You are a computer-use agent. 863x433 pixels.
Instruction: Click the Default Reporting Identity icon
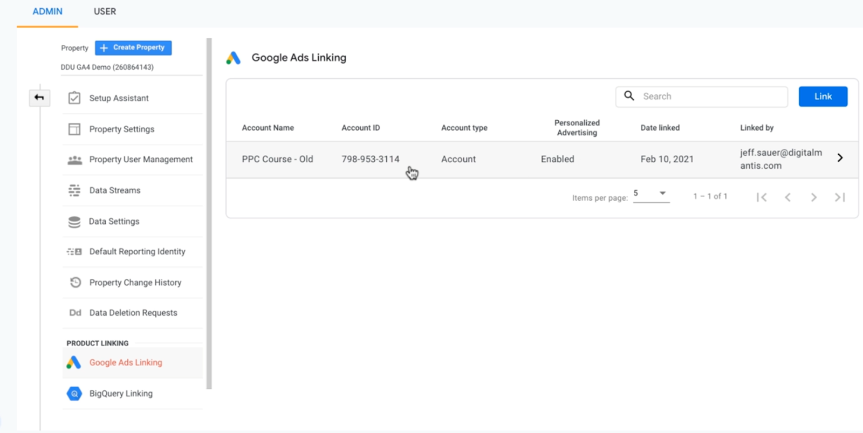tap(74, 252)
